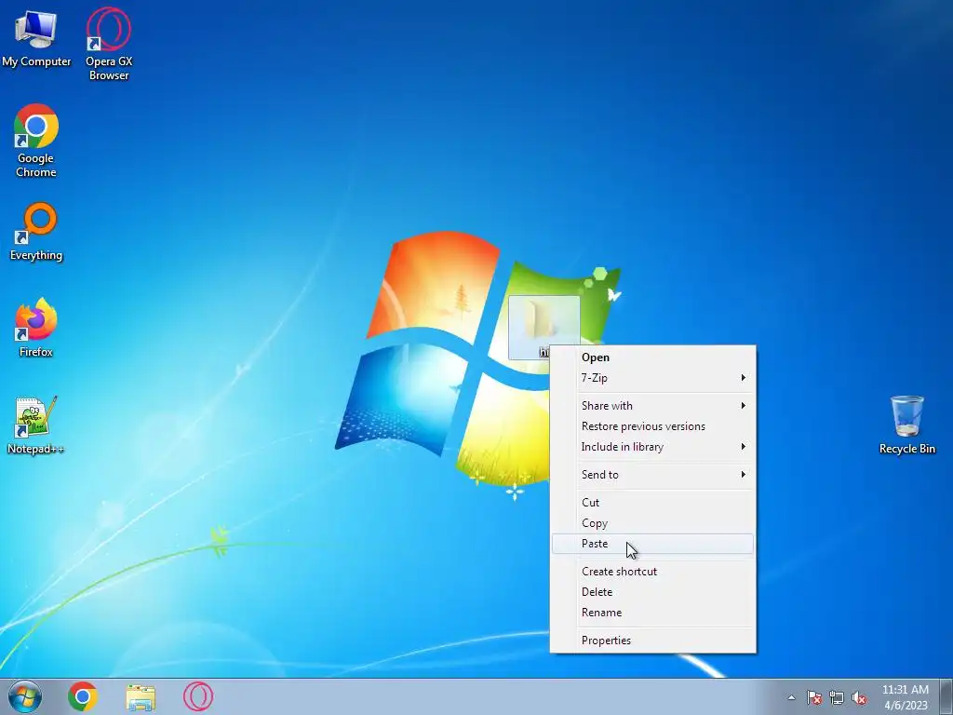Screen dimensions: 953x715
Task: Select the Notepad++ desktop shortcut
Action: coord(36,425)
